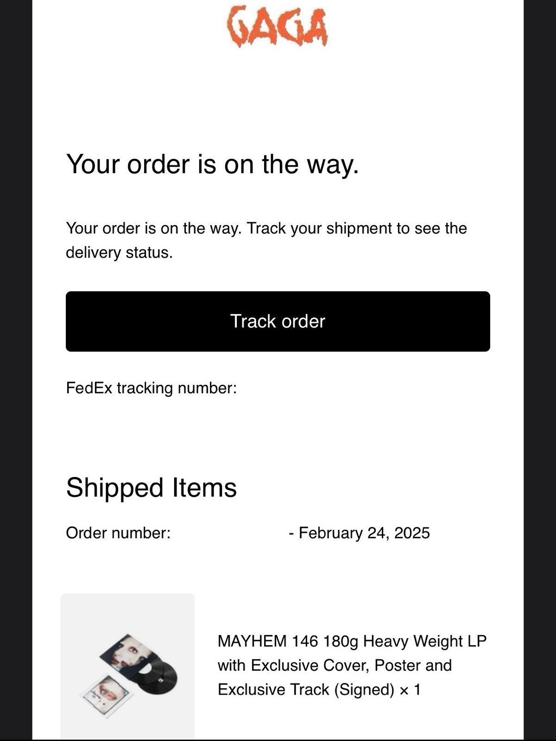
Task: Click the Track order button
Action: pyautogui.click(x=278, y=321)
